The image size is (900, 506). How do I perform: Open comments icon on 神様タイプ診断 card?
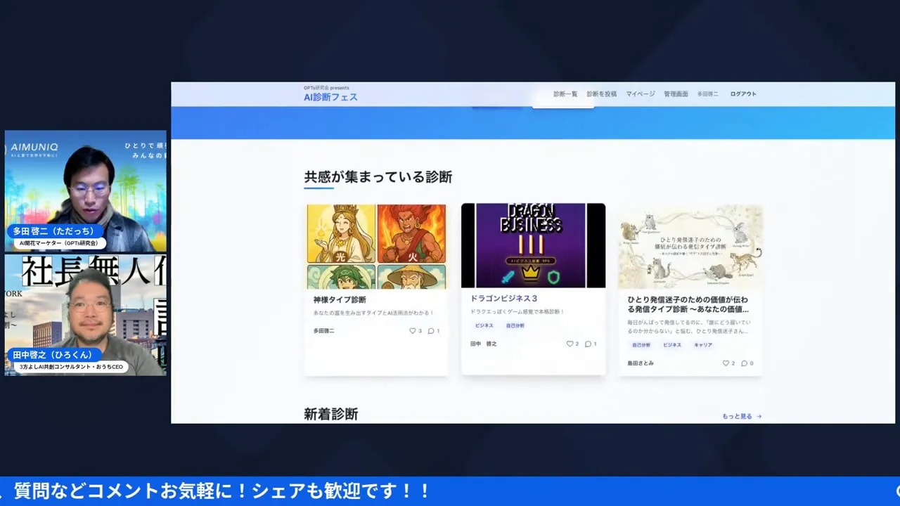(432, 330)
